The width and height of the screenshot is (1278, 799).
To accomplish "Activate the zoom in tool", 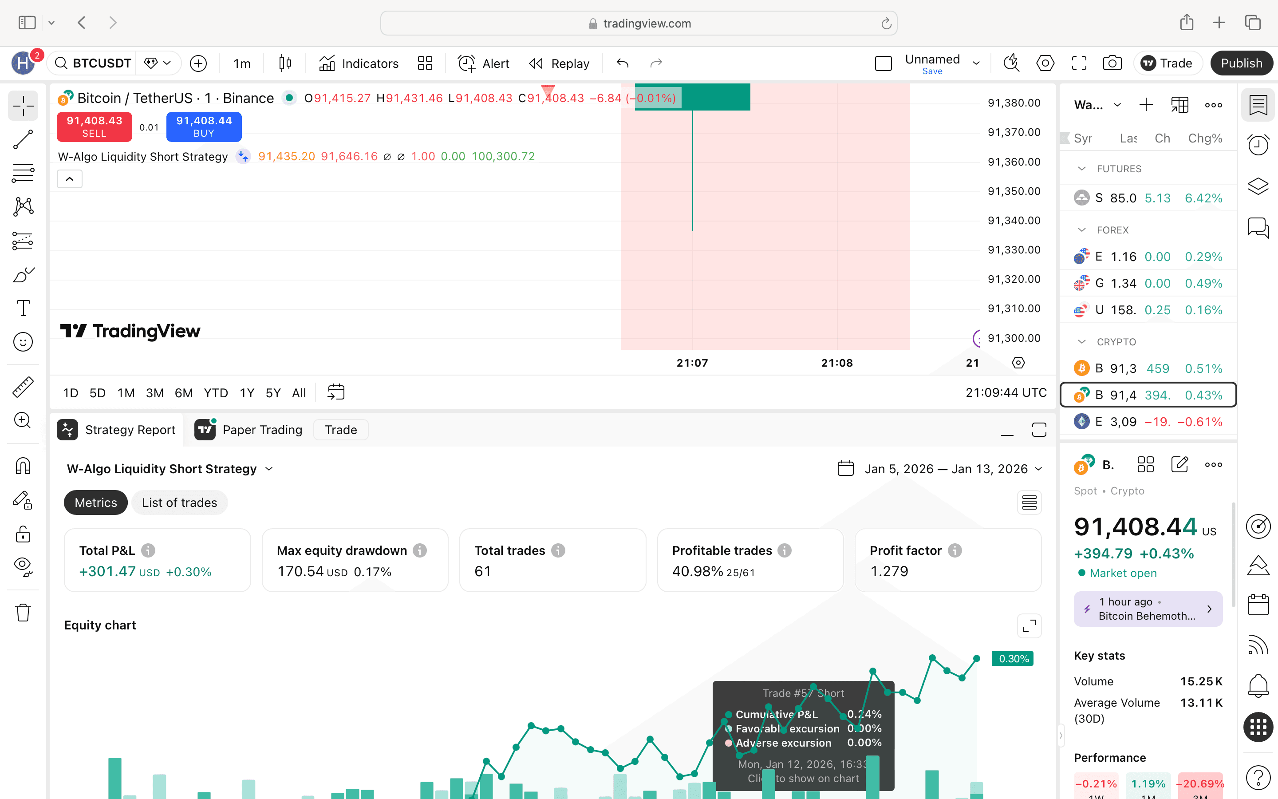I will click(23, 421).
